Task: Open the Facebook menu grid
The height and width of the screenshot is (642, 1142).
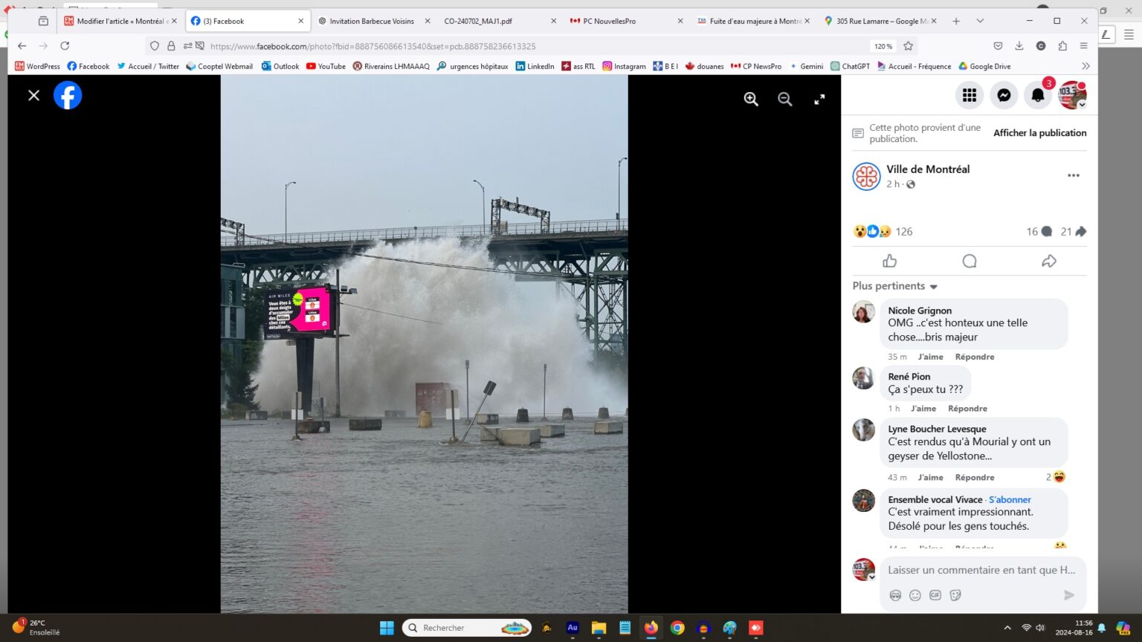Action: click(x=969, y=95)
